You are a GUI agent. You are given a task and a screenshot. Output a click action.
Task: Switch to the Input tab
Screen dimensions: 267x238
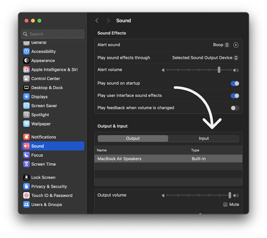click(x=204, y=138)
